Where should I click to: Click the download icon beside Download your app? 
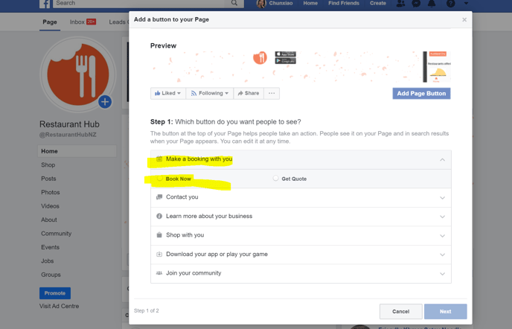pos(159,254)
